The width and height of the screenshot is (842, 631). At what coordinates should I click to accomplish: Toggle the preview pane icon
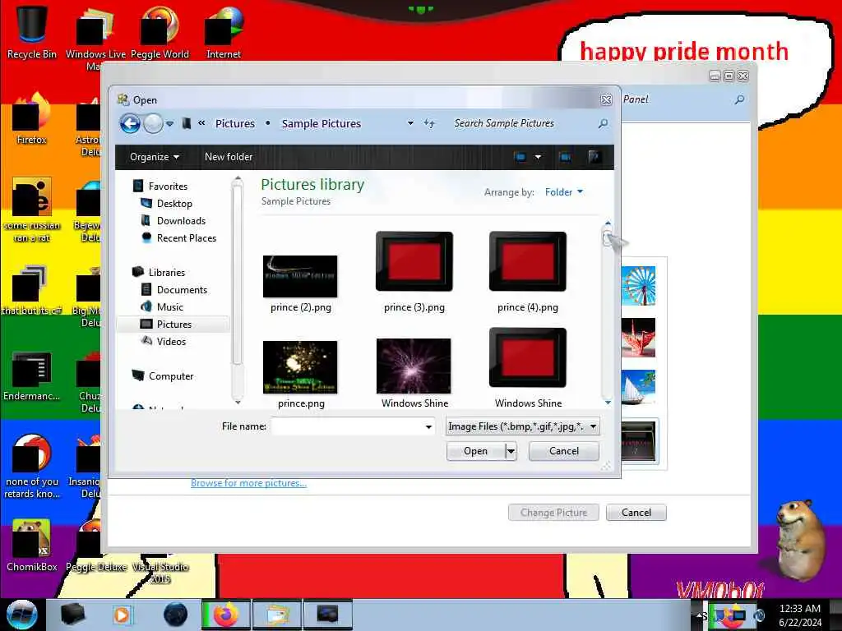pos(565,157)
